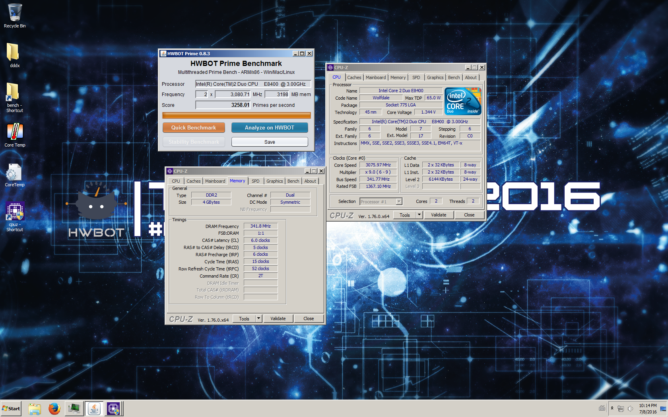This screenshot has height=417, width=668.
Task: Open Caches tab in Memory CPU-Z window
Action: [194, 181]
